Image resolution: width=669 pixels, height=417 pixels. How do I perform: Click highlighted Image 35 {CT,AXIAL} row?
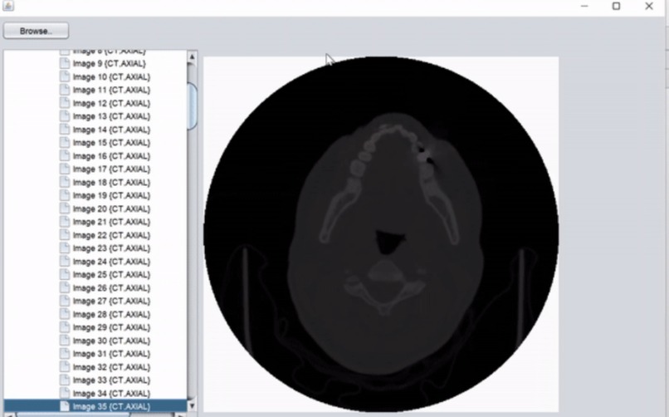click(95, 406)
